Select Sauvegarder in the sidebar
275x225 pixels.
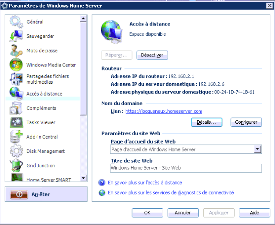click(40, 36)
